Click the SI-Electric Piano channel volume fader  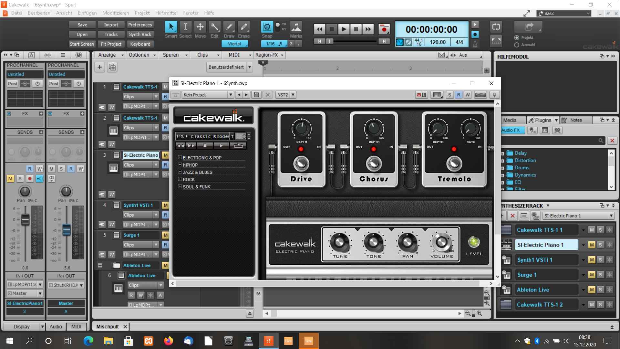point(25,220)
